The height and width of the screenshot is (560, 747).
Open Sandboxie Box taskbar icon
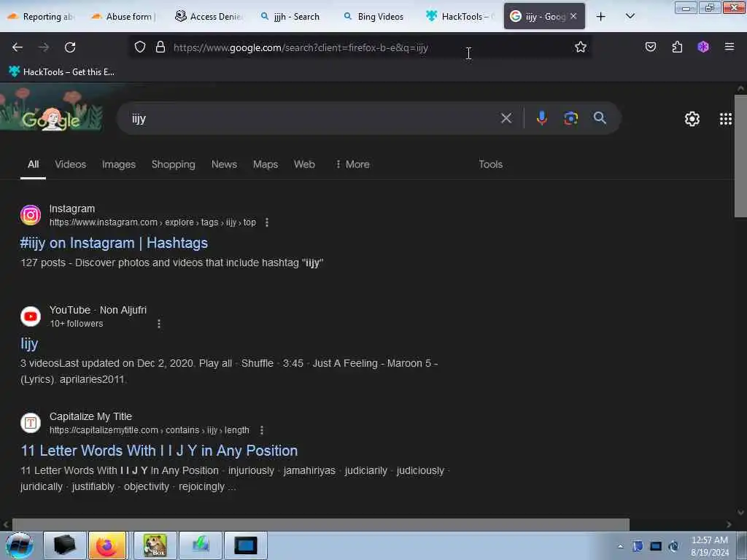point(155,545)
